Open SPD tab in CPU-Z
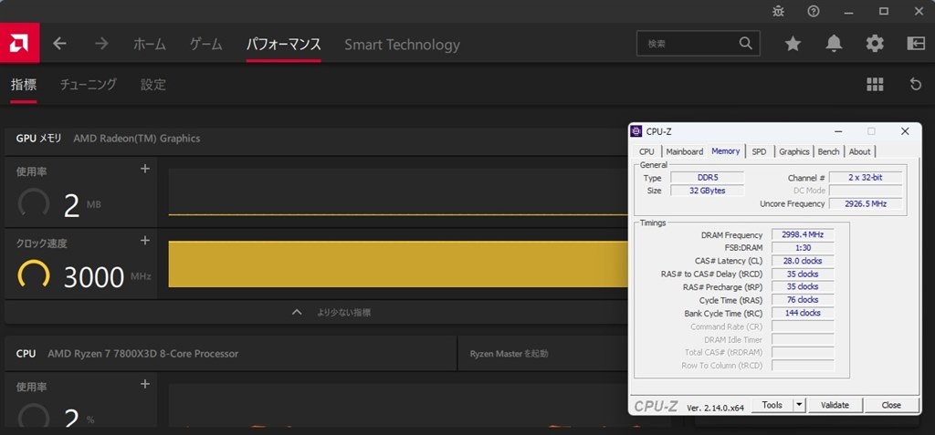This screenshot has width=935, height=435. point(759,151)
